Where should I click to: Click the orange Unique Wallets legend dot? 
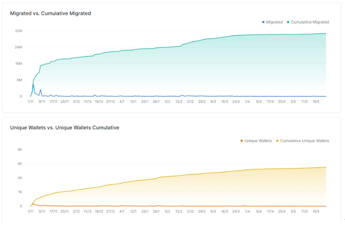[242, 141]
